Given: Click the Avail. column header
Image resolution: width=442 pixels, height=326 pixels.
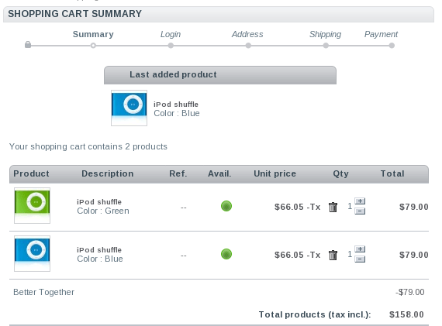Looking at the screenshot, I should [219, 173].
